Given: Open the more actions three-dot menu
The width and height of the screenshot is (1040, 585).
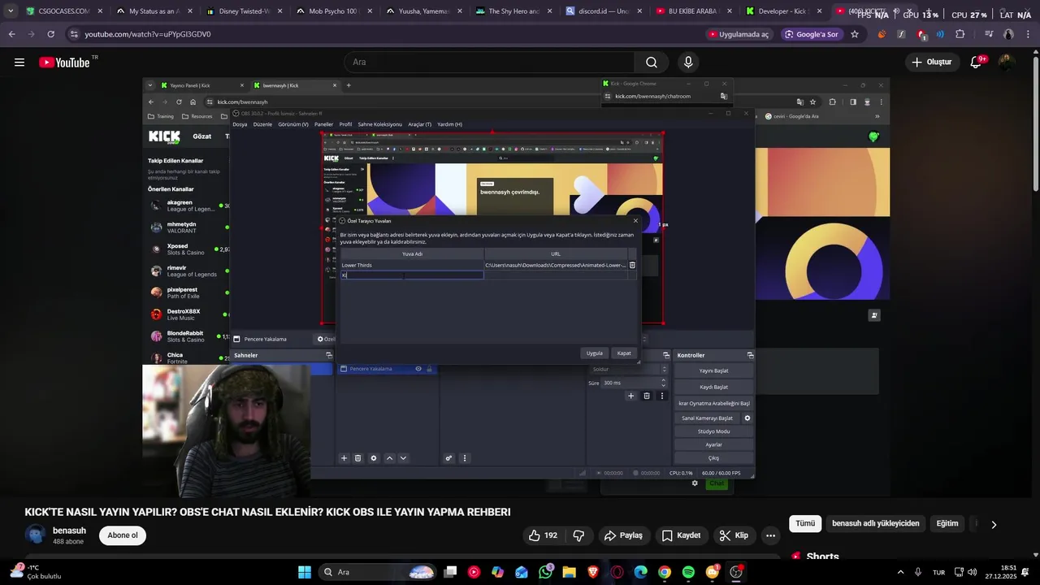Looking at the screenshot, I should click(x=770, y=535).
